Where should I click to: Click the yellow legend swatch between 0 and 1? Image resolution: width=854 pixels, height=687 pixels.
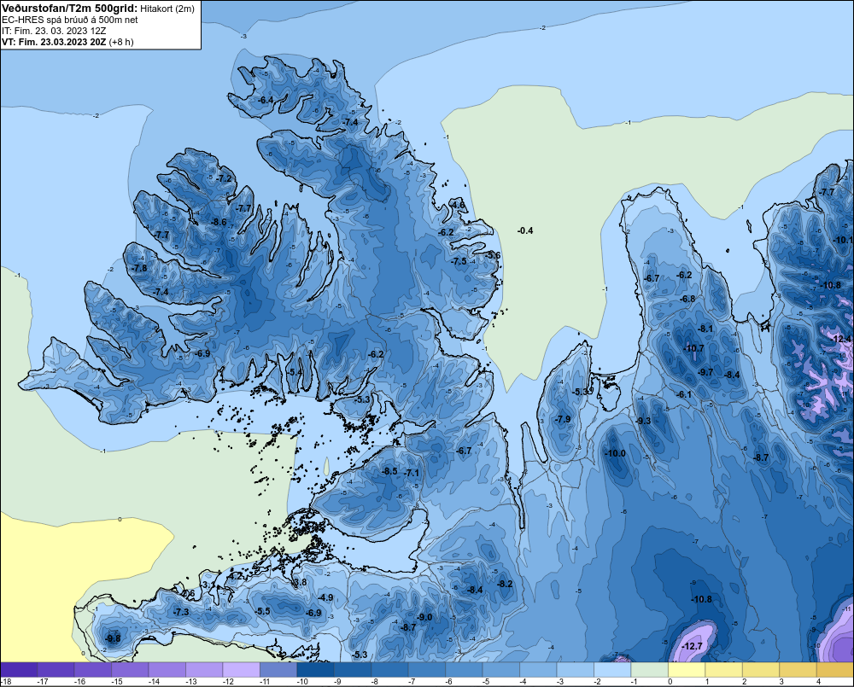click(687, 670)
